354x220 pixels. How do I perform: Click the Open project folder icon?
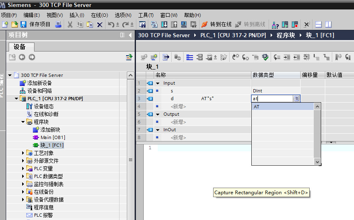point(14,24)
